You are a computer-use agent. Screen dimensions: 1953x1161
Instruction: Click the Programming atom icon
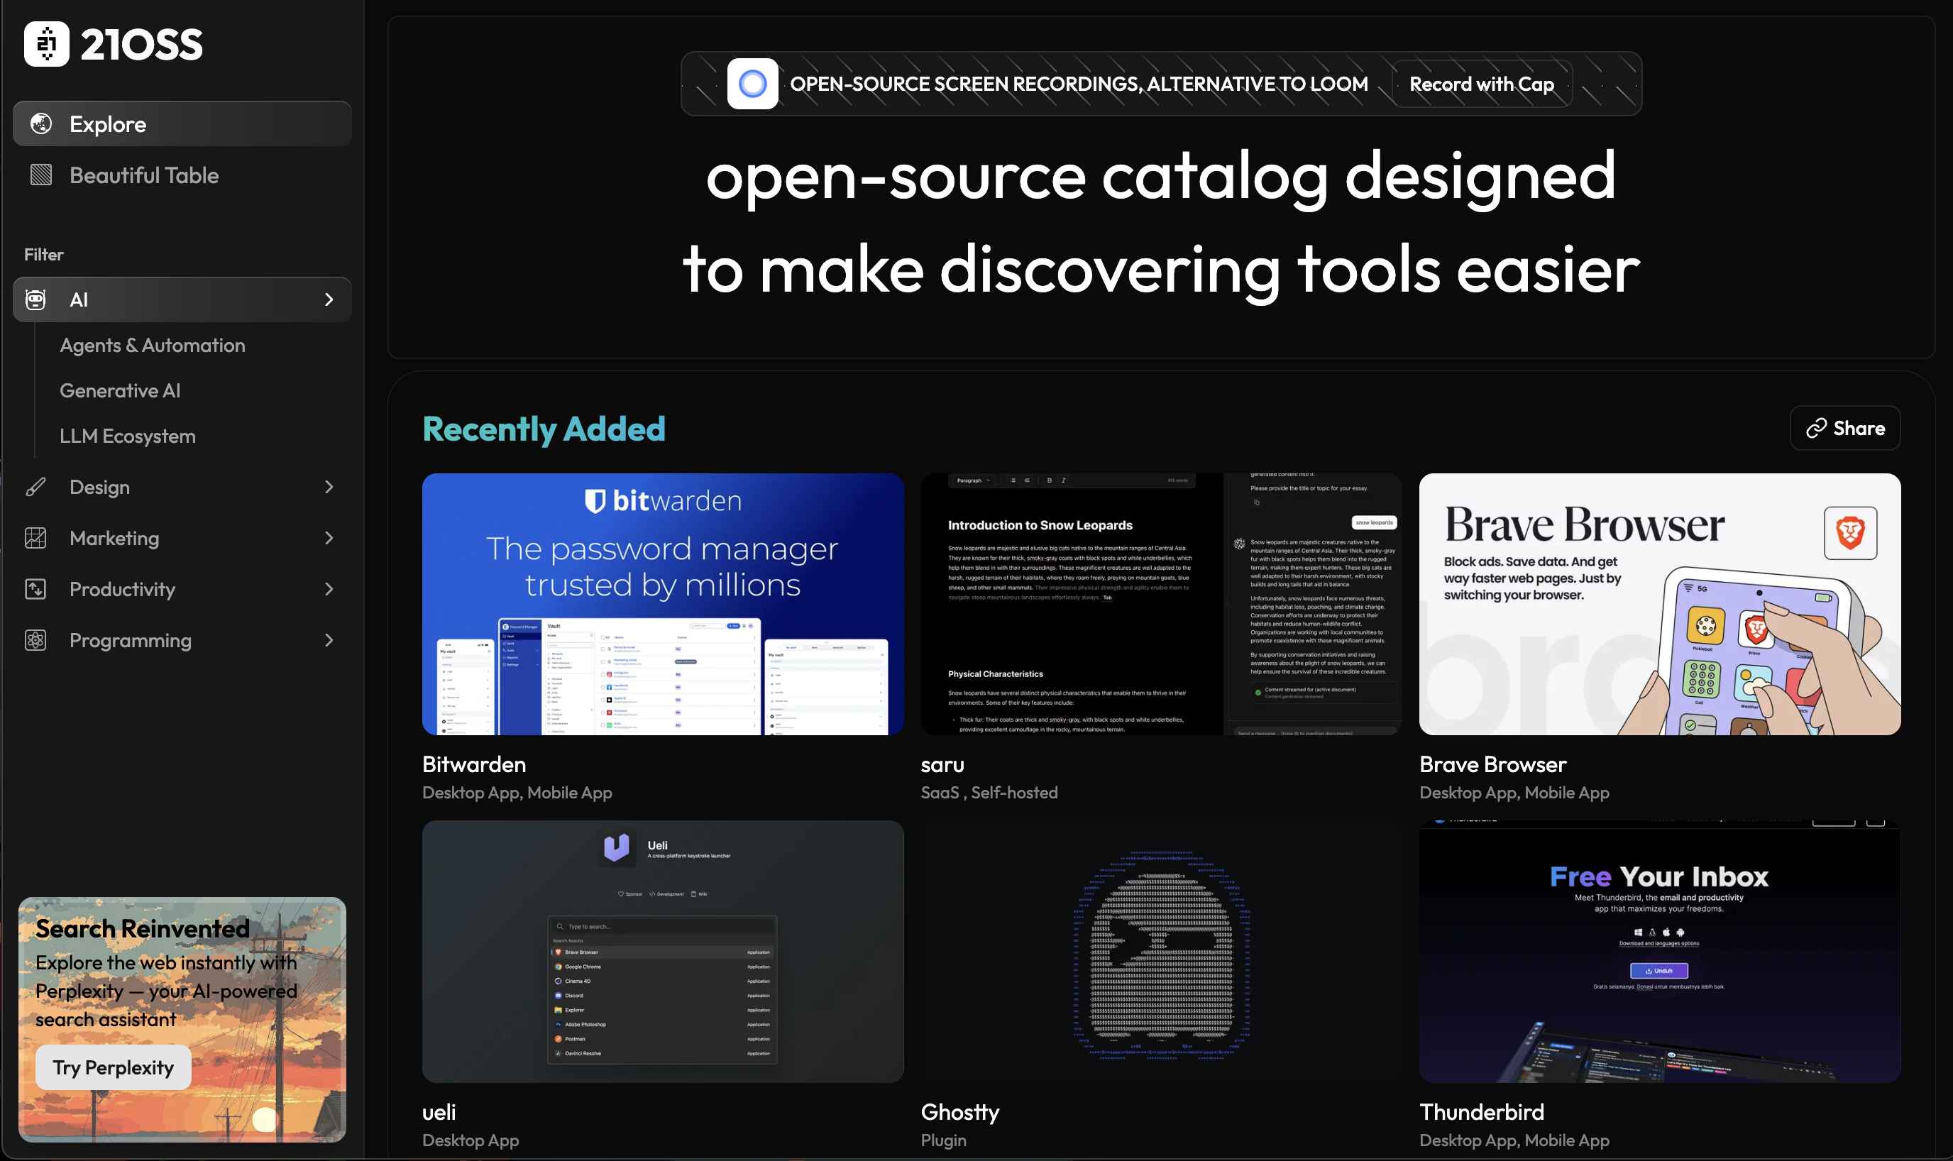pyautogui.click(x=36, y=640)
